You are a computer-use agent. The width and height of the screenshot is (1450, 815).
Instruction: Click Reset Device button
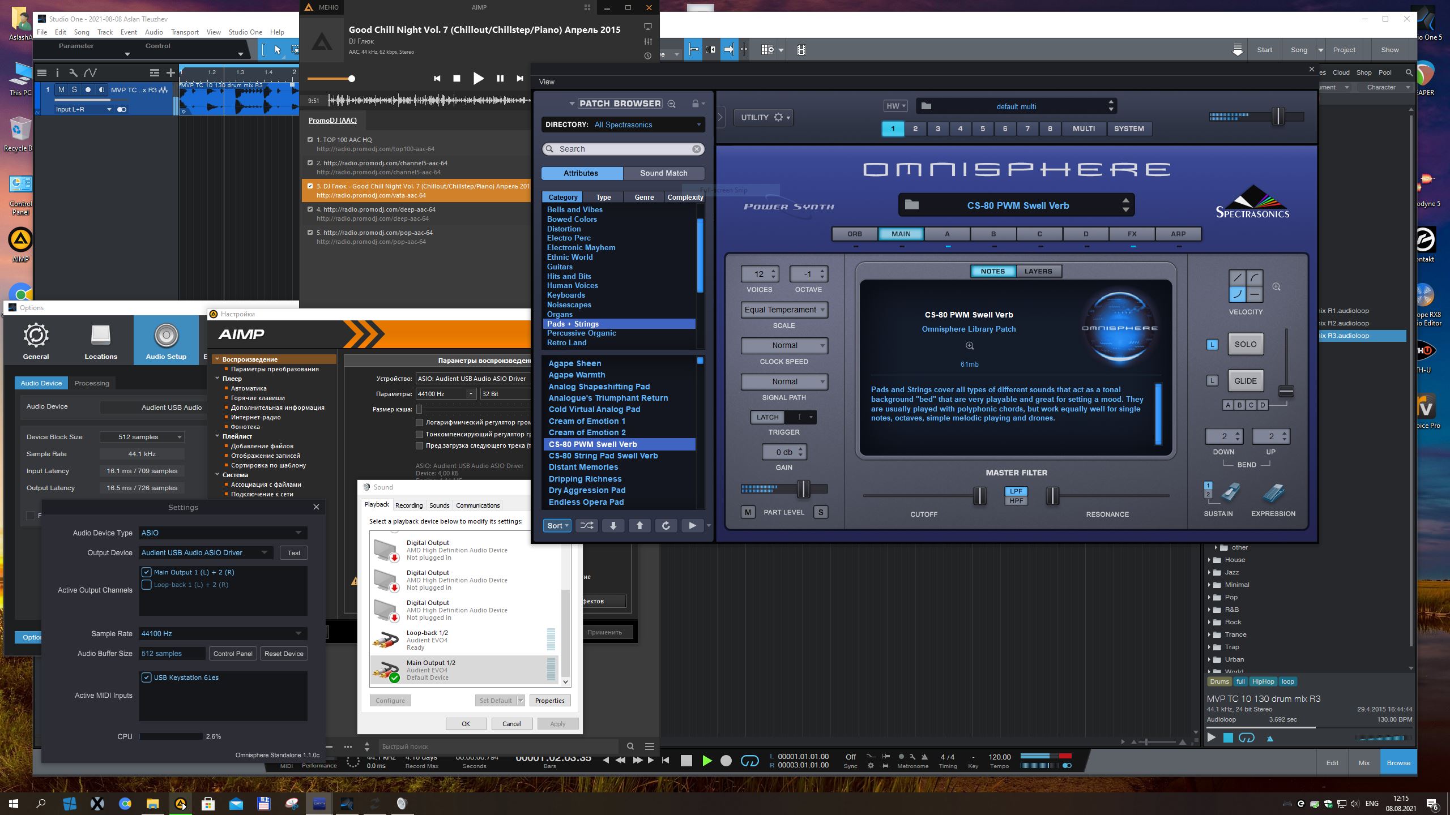(x=284, y=654)
